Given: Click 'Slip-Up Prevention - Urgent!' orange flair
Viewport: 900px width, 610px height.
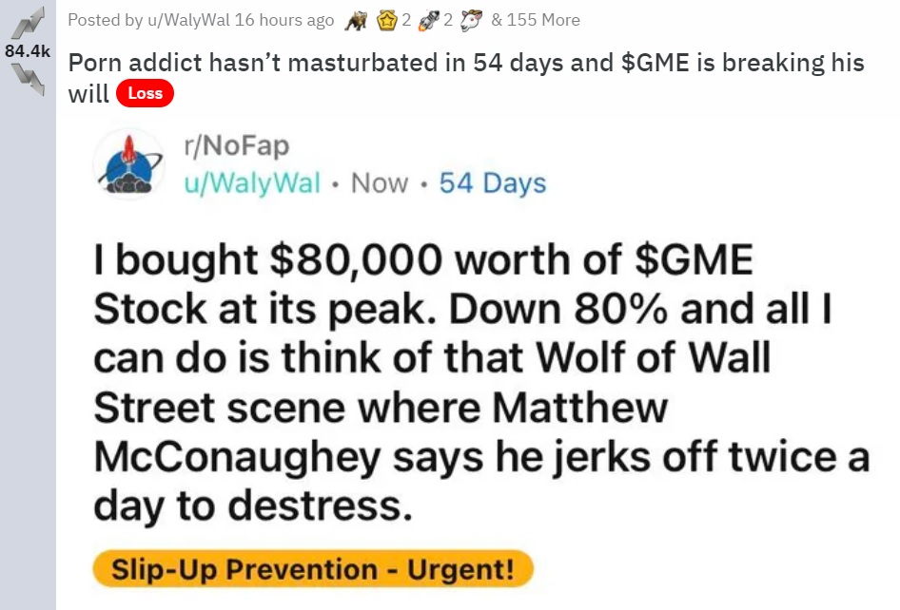Looking at the screenshot, I should 313,569.
